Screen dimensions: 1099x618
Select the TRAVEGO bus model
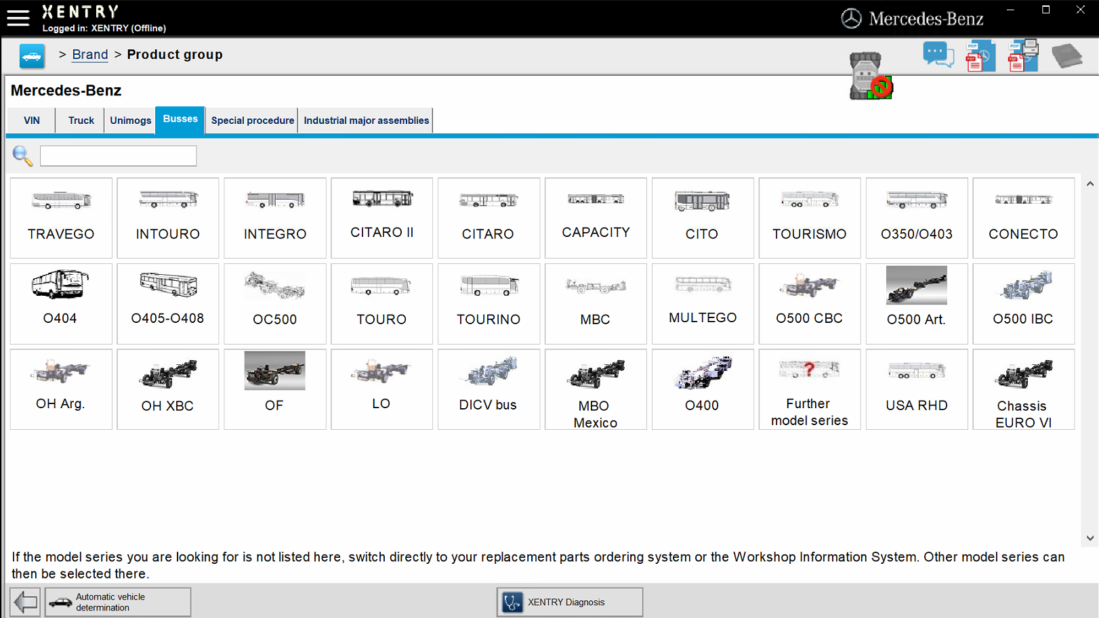coord(60,218)
